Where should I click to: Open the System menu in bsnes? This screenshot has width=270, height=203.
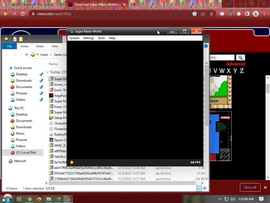(x=74, y=38)
